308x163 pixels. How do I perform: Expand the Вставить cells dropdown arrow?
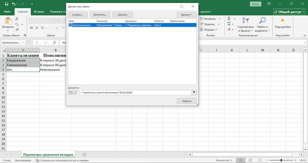[x=220, y=19]
